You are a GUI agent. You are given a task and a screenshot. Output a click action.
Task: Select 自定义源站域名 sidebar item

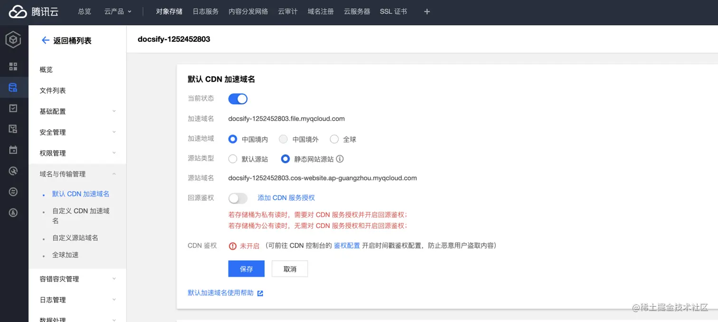[x=75, y=238]
